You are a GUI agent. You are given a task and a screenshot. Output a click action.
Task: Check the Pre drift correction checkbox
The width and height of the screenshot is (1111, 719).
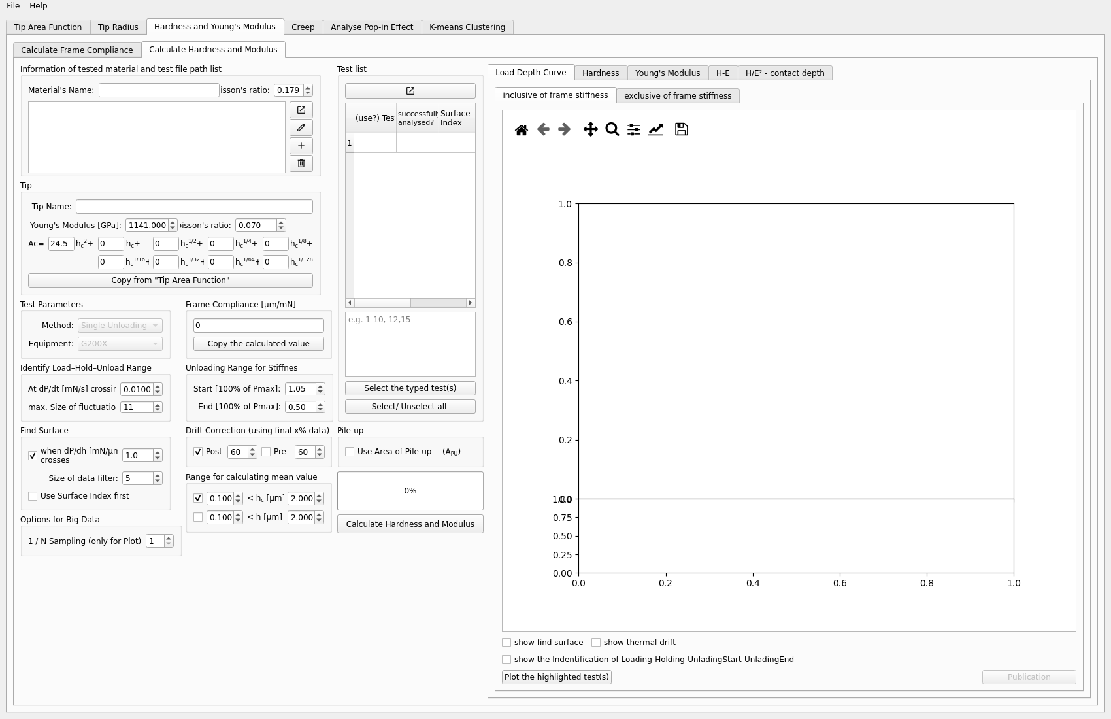pyautogui.click(x=266, y=452)
